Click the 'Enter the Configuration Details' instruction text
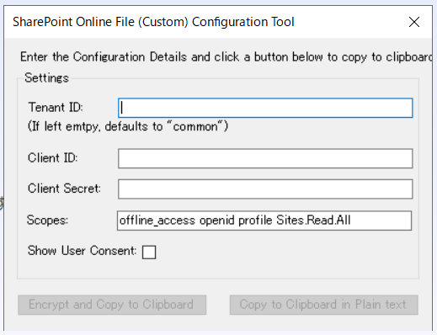The height and width of the screenshot is (335, 437). point(226,57)
